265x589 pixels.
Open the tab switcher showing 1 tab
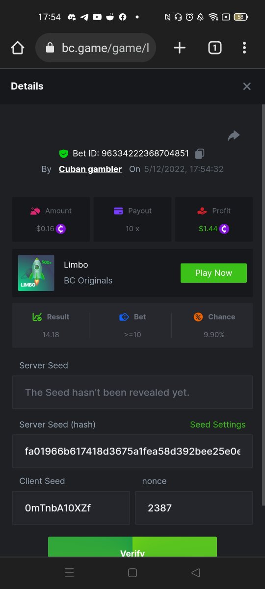[x=214, y=48]
